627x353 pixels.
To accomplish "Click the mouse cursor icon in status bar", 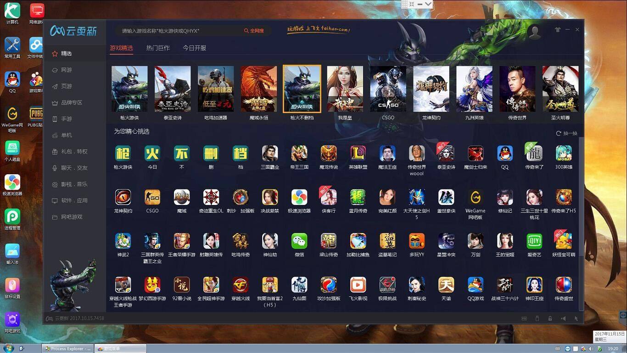I will (576, 318).
